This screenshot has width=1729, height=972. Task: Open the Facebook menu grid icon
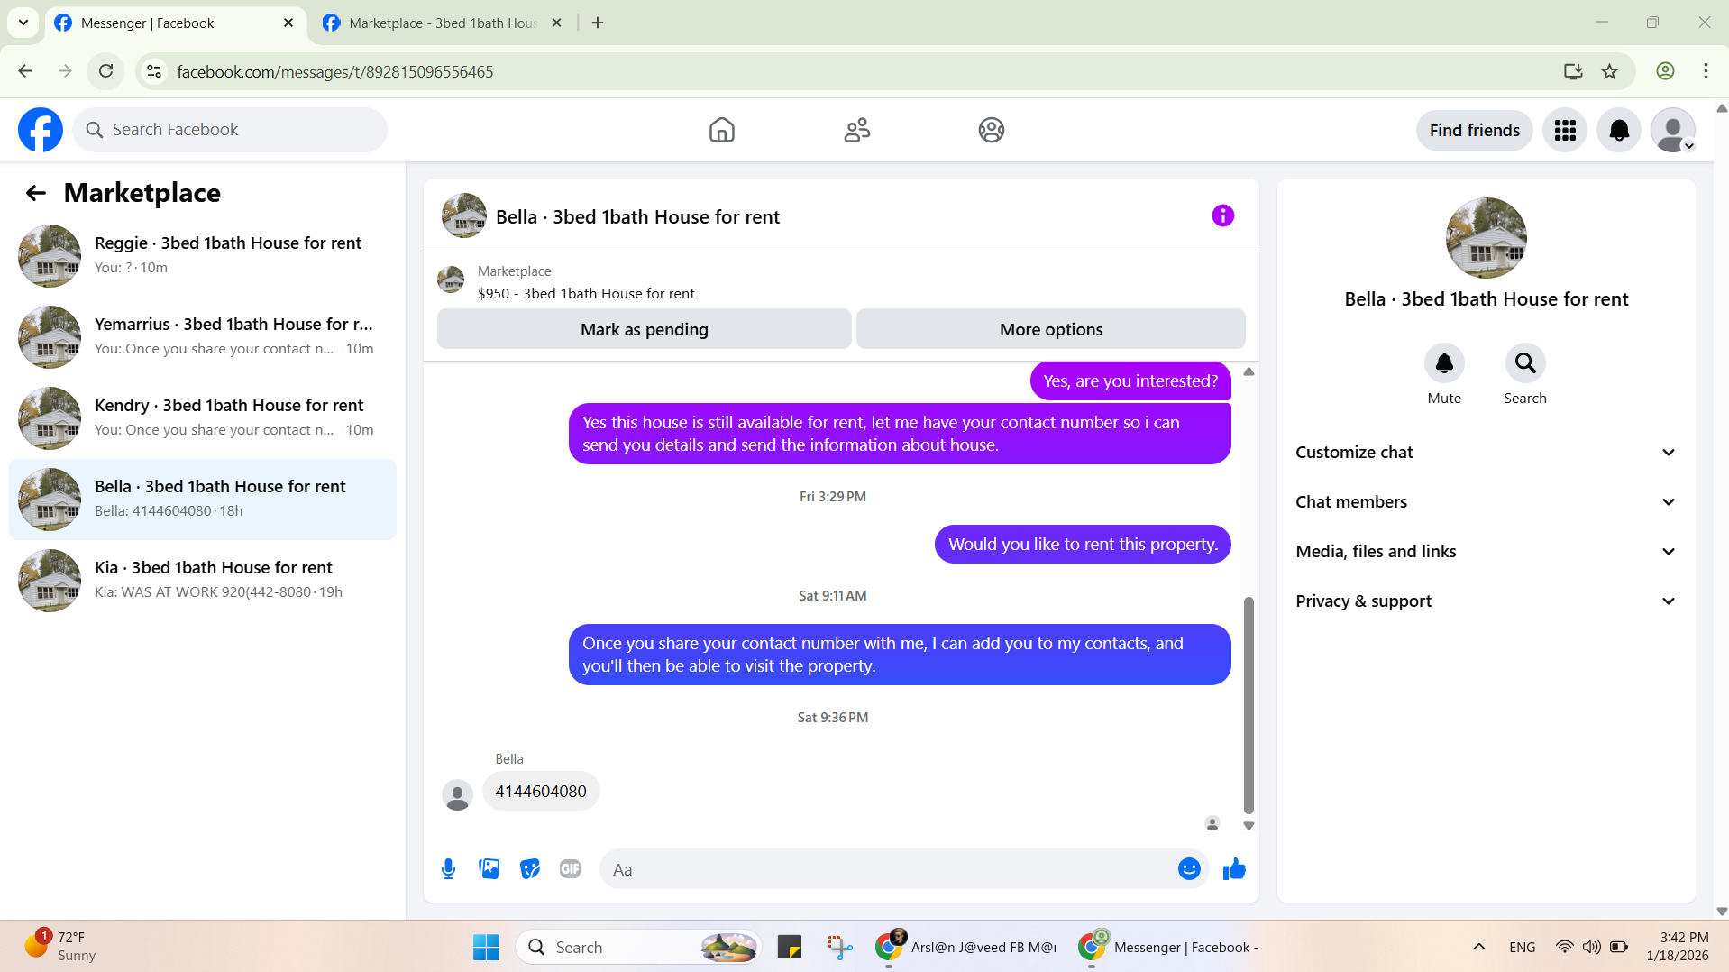[1565, 130]
